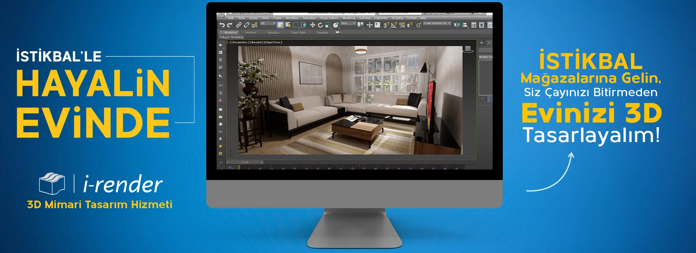
Task: Open the Modifiers menu
Action: click(292, 18)
